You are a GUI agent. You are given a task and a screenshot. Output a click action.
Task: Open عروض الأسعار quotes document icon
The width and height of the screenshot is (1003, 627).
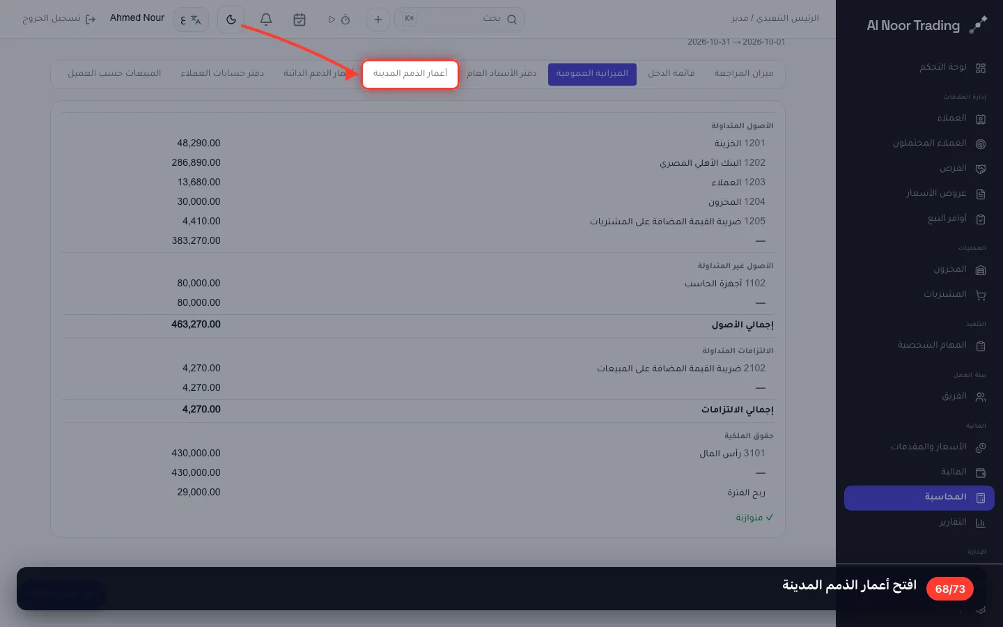pyautogui.click(x=981, y=194)
